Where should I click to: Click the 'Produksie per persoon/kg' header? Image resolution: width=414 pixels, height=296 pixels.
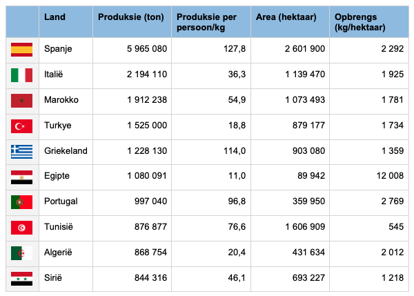click(206, 22)
